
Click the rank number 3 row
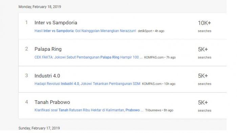[123, 79]
